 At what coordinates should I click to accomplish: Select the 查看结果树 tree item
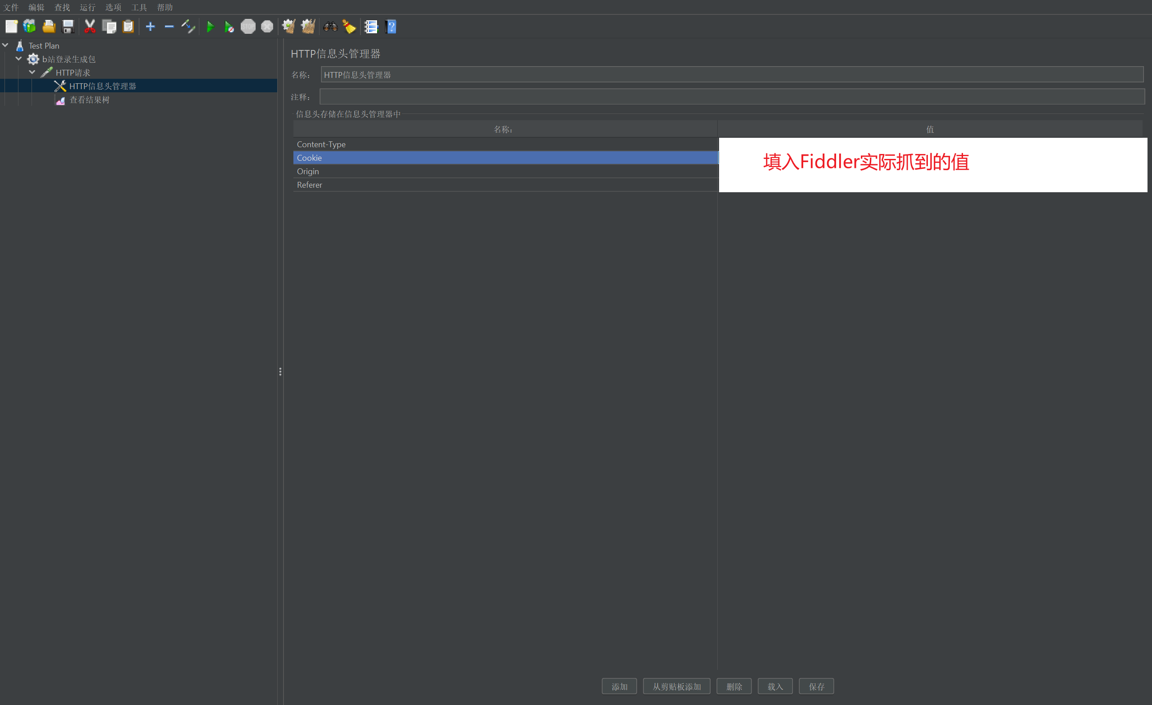coord(89,99)
